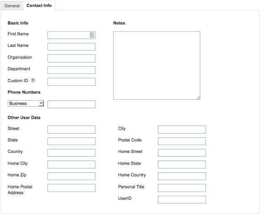Click the Postal Code label
This screenshot has height=214, width=260.
[x=130, y=140]
